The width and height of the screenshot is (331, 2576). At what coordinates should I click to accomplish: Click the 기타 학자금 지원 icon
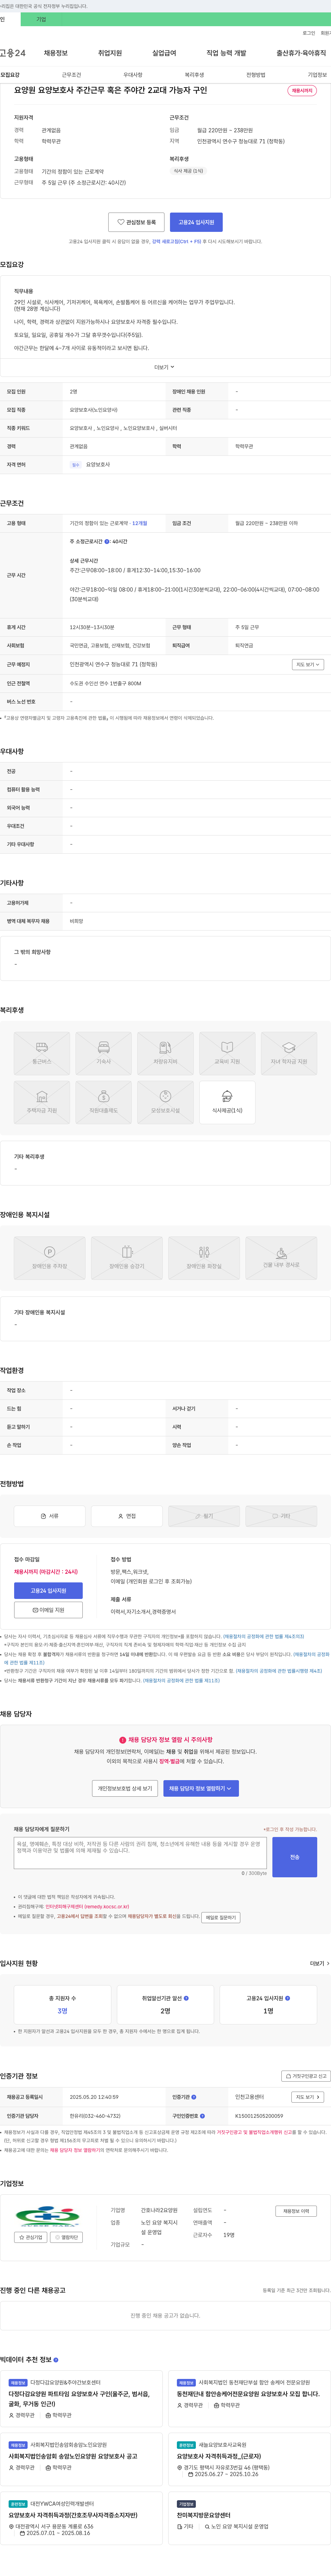click(289, 1053)
